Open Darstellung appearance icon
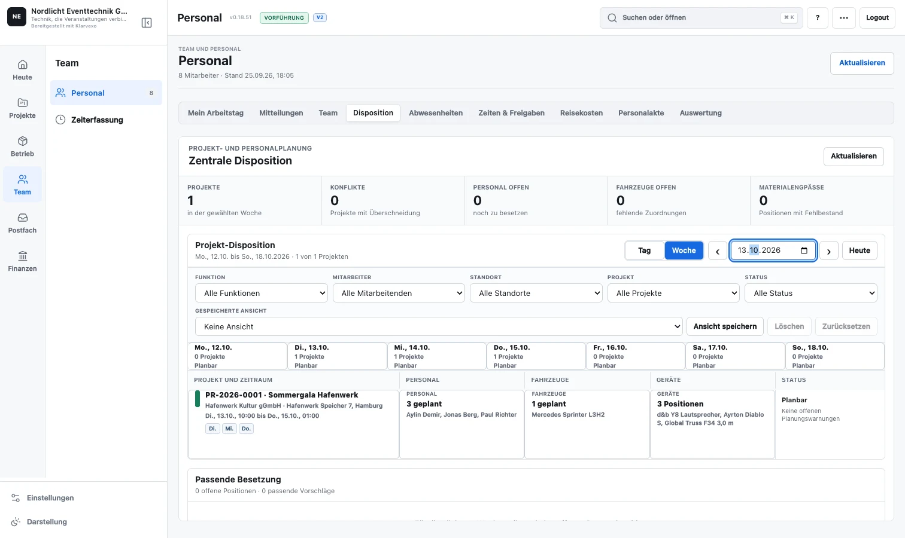This screenshot has width=905, height=538. (x=16, y=522)
